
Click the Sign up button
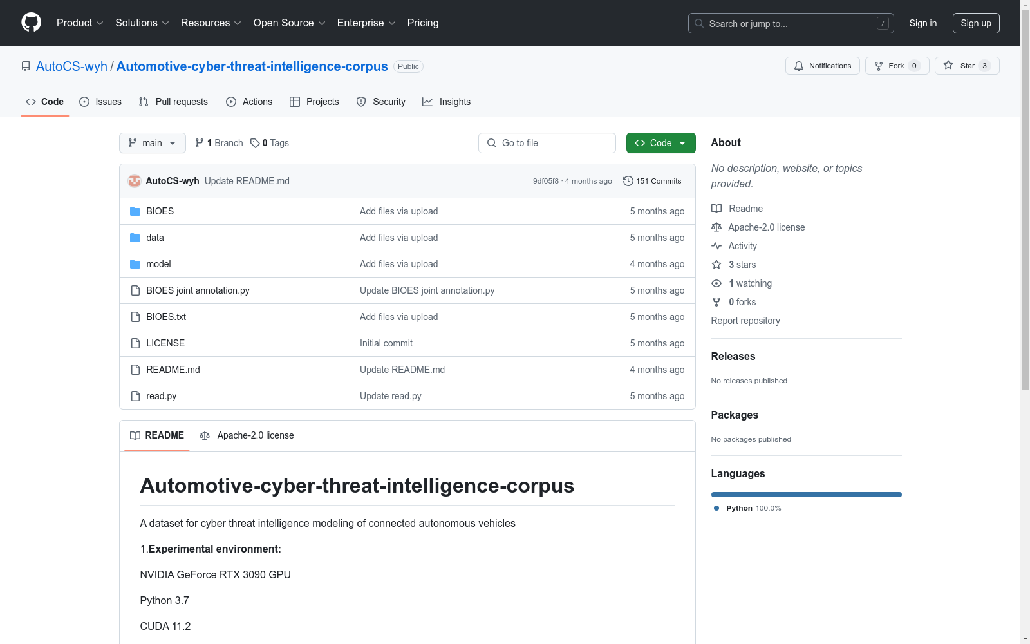point(976,23)
